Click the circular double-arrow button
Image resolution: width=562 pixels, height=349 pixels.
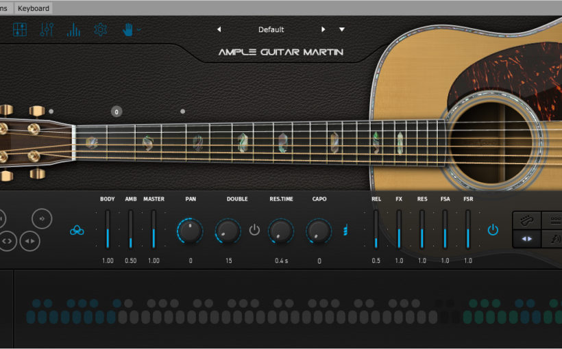point(42,218)
